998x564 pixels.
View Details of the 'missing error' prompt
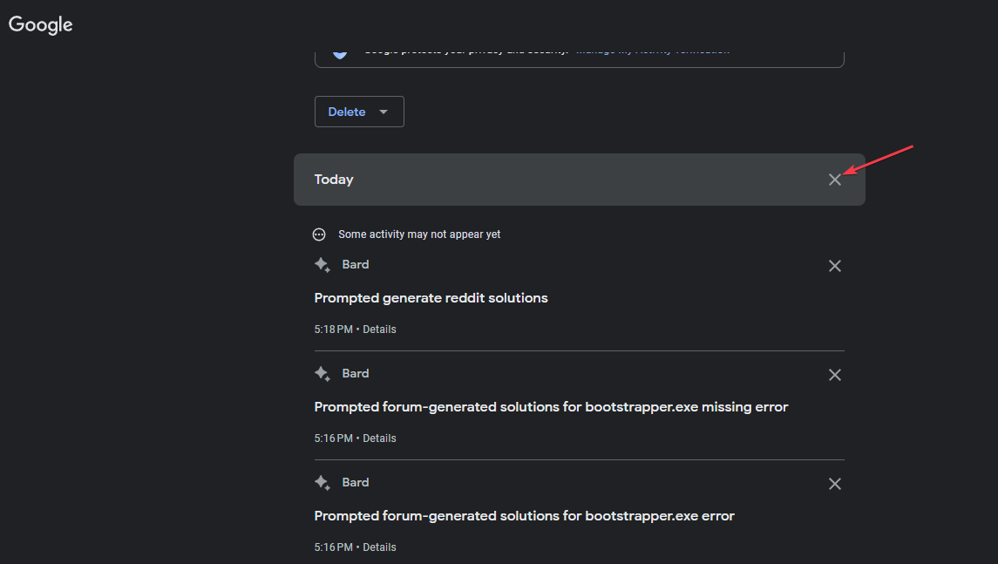point(379,438)
